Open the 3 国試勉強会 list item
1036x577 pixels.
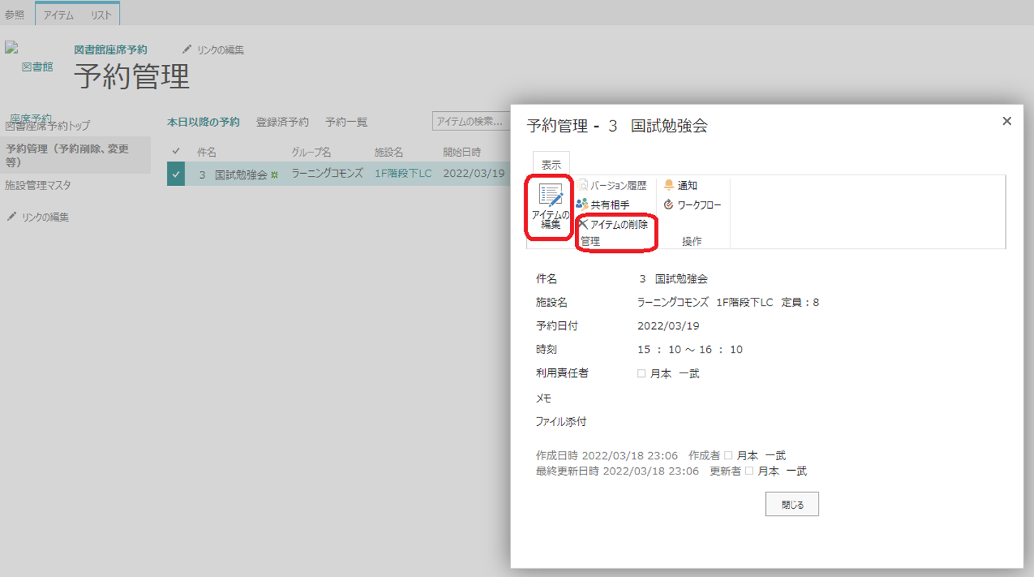(x=233, y=175)
